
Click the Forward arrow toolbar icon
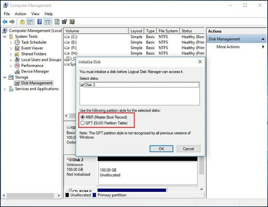click(12, 22)
